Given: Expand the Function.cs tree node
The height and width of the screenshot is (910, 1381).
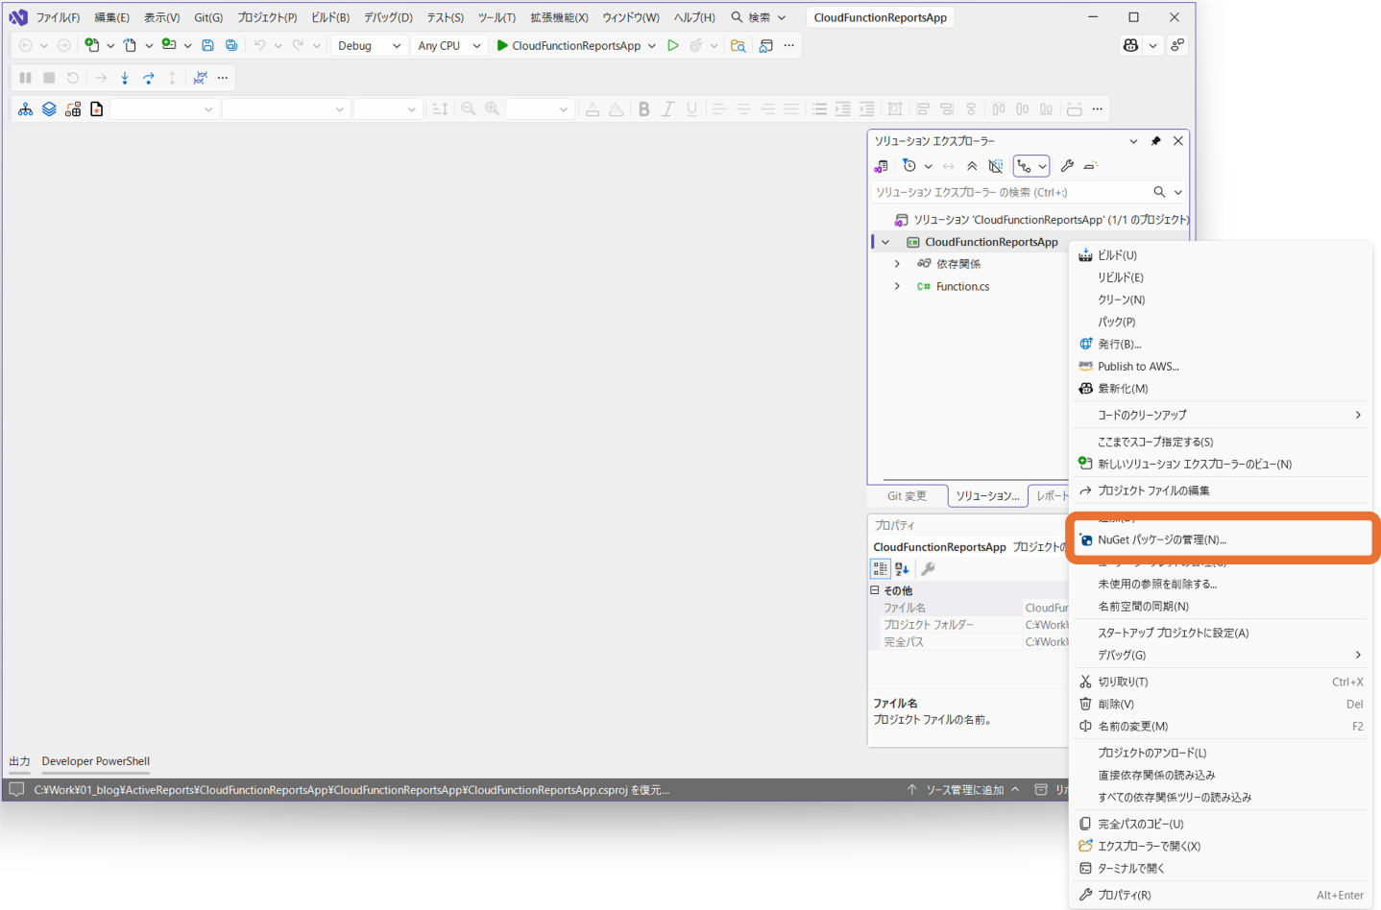Looking at the screenshot, I should [897, 286].
